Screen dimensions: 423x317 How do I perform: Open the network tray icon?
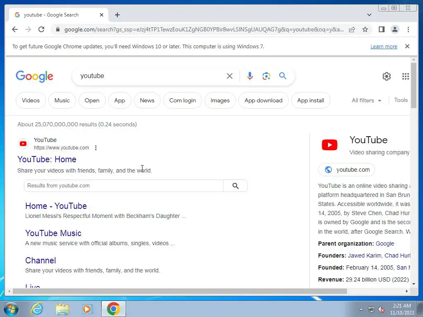(371, 309)
